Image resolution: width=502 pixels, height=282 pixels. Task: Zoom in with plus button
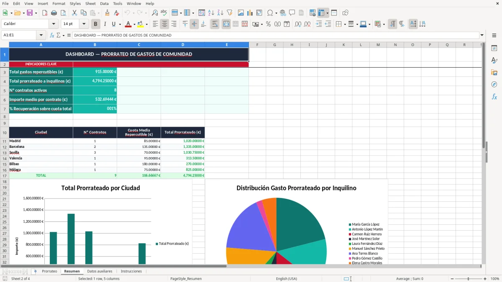485,279
